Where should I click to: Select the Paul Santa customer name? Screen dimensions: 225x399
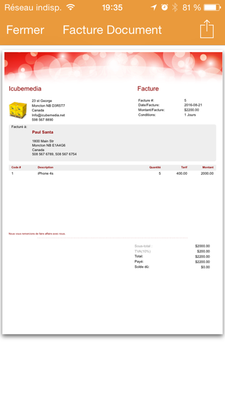pyautogui.click(x=42, y=132)
